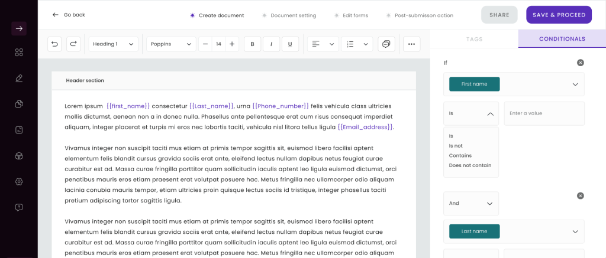Choose 'Is' option in operator list
The height and width of the screenshot is (258, 606).
coord(451,136)
